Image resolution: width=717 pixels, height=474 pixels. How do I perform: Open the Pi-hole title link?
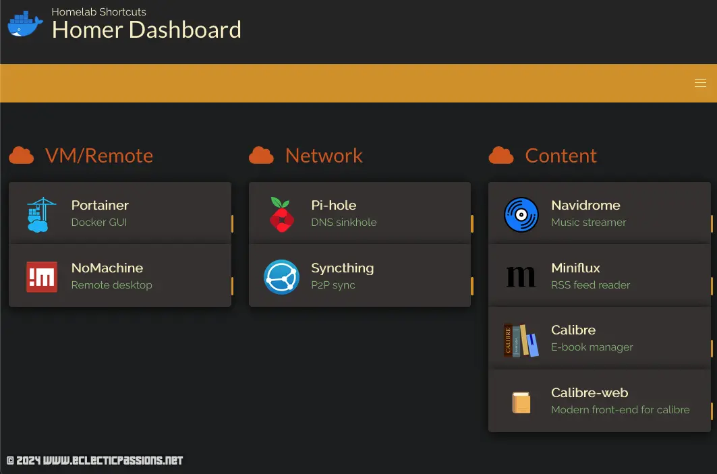point(333,205)
